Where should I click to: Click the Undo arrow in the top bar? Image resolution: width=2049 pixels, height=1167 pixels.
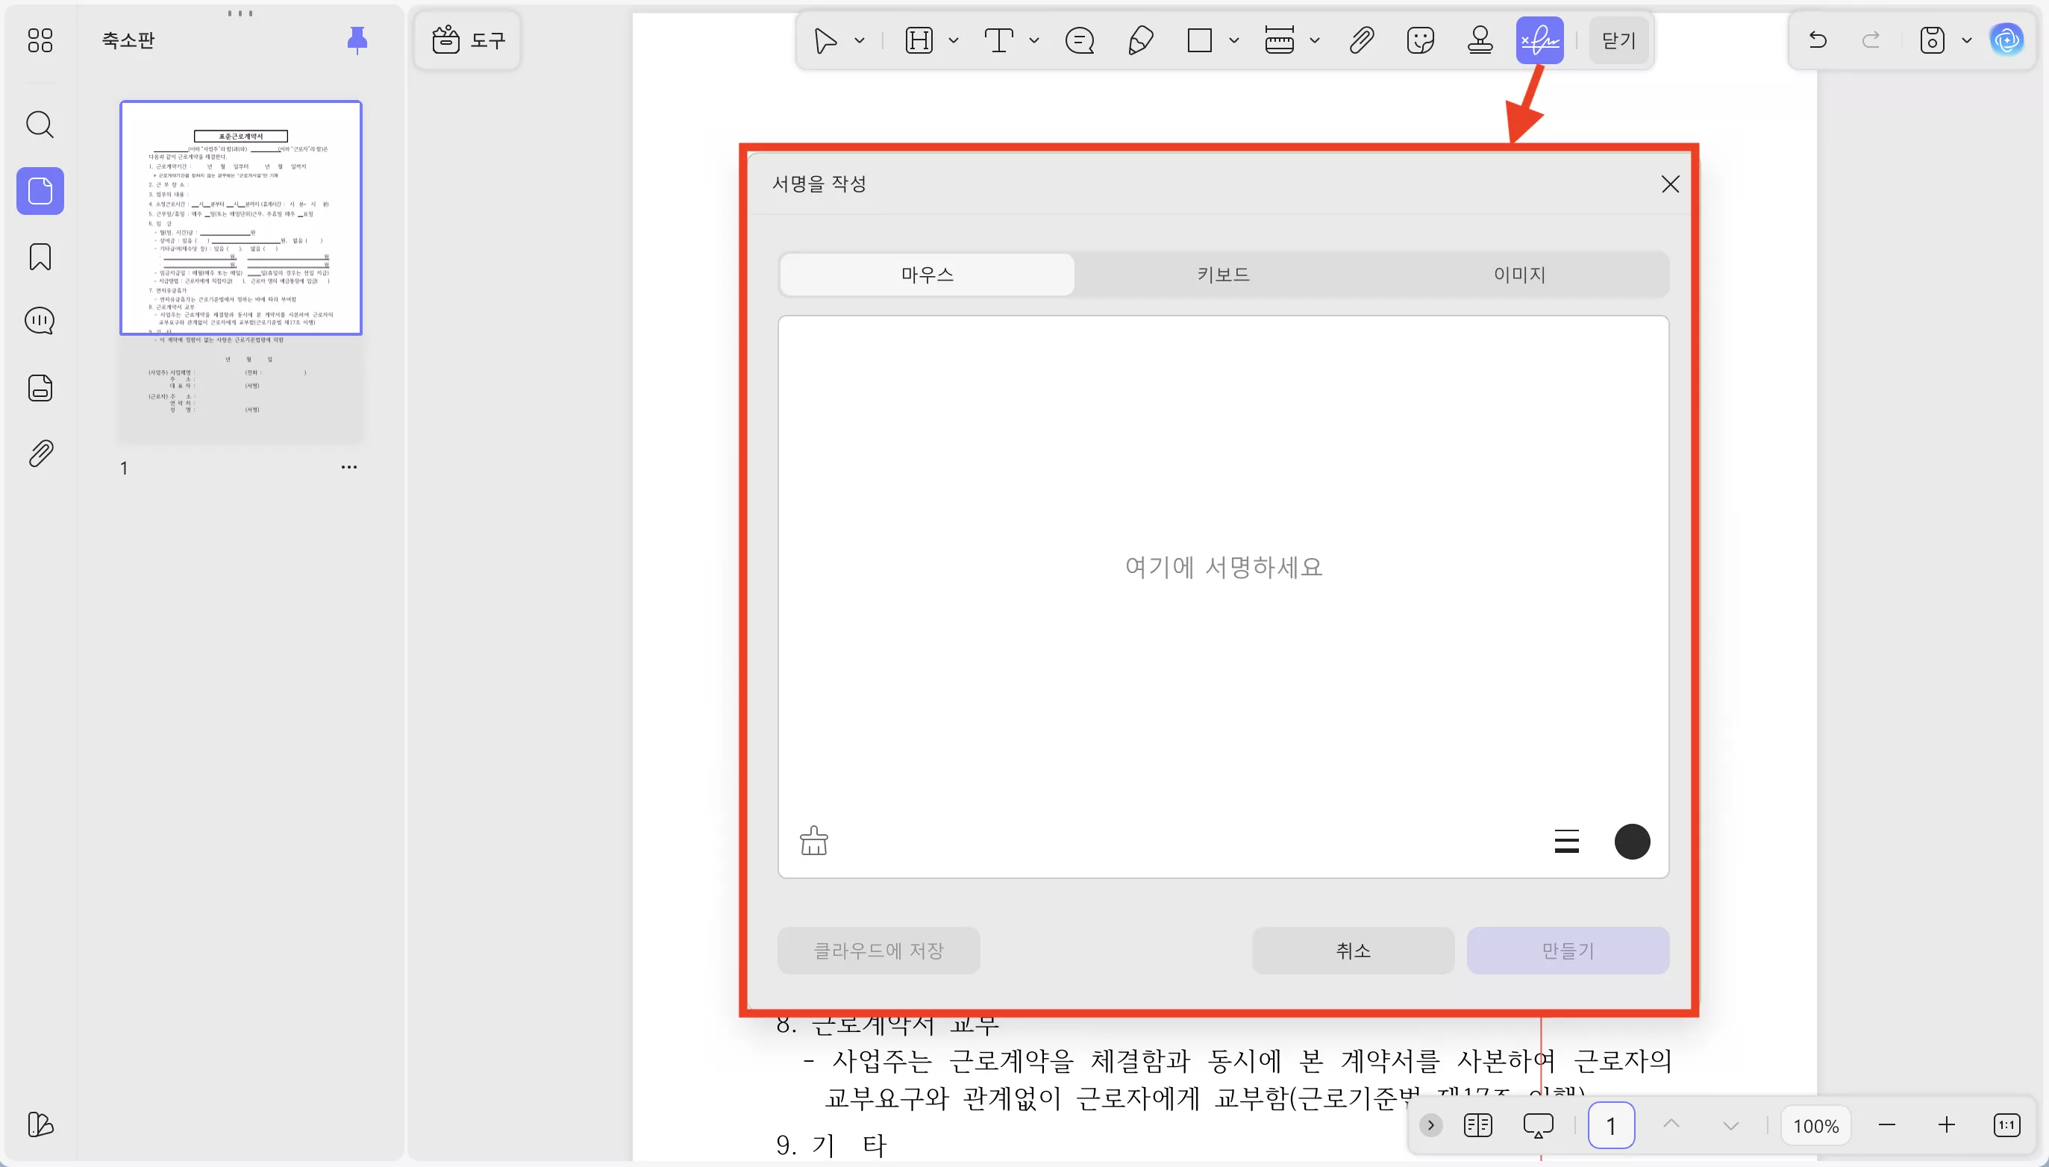(1817, 40)
